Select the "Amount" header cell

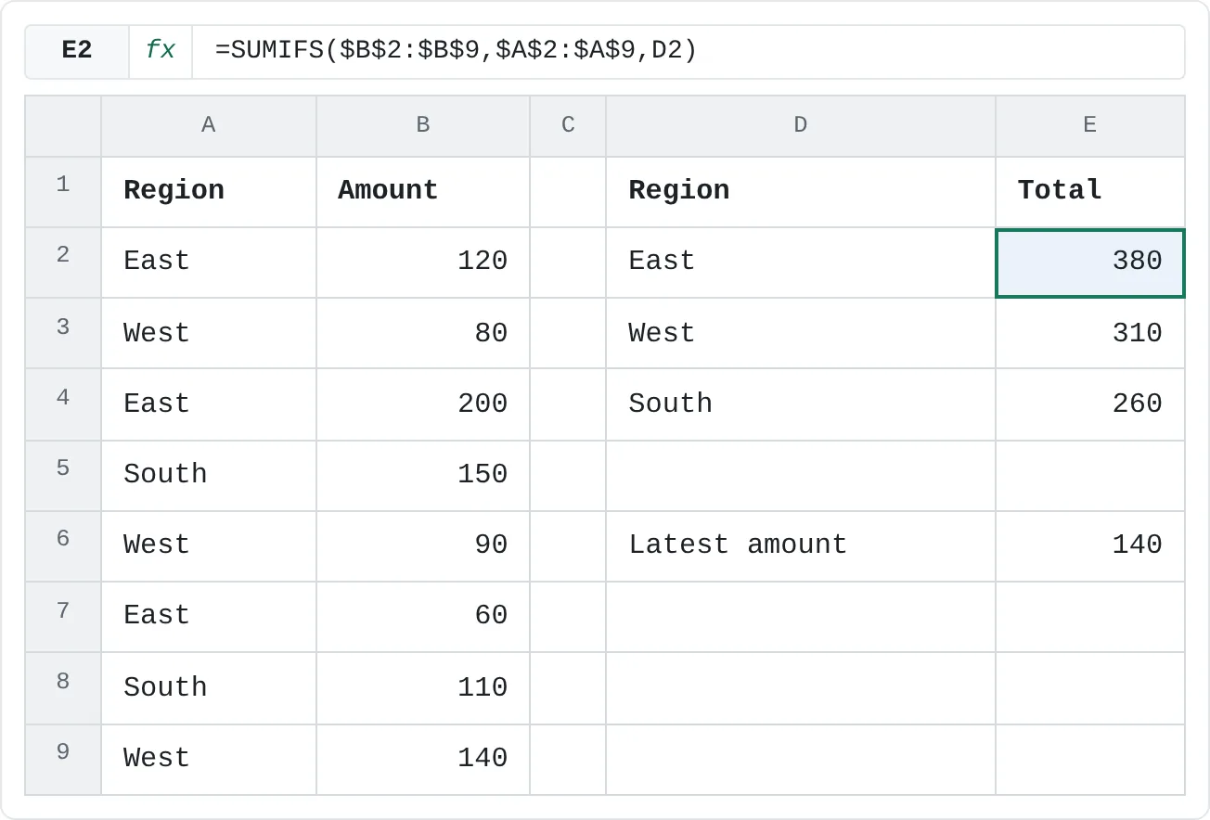pyautogui.click(x=423, y=192)
